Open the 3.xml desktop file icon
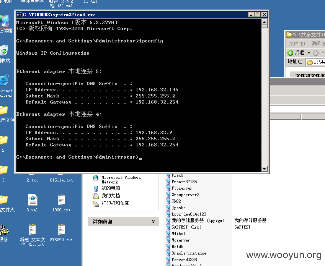Screen dimensions: 325x266 (x=33, y=200)
